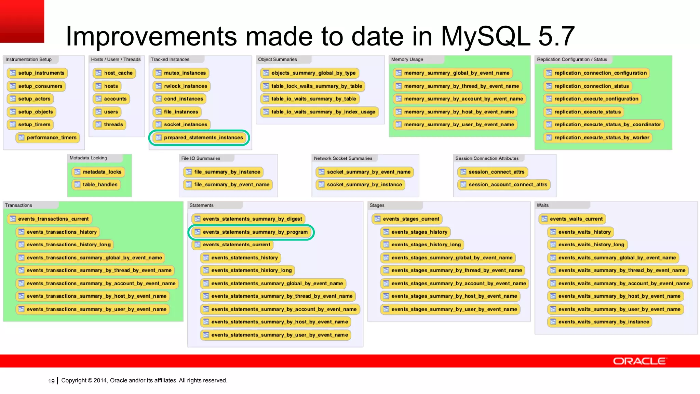Click the icon beside replication_connection_configuration
Image resolution: width=700 pixels, height=394 pixels.
(549, 73)
